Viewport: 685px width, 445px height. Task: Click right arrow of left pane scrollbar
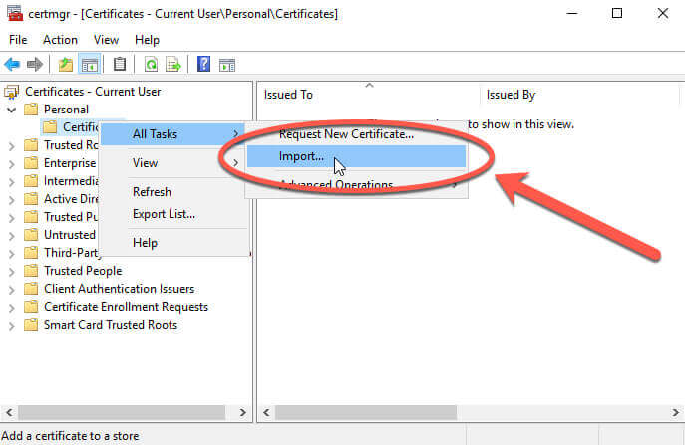click(243, 412)
